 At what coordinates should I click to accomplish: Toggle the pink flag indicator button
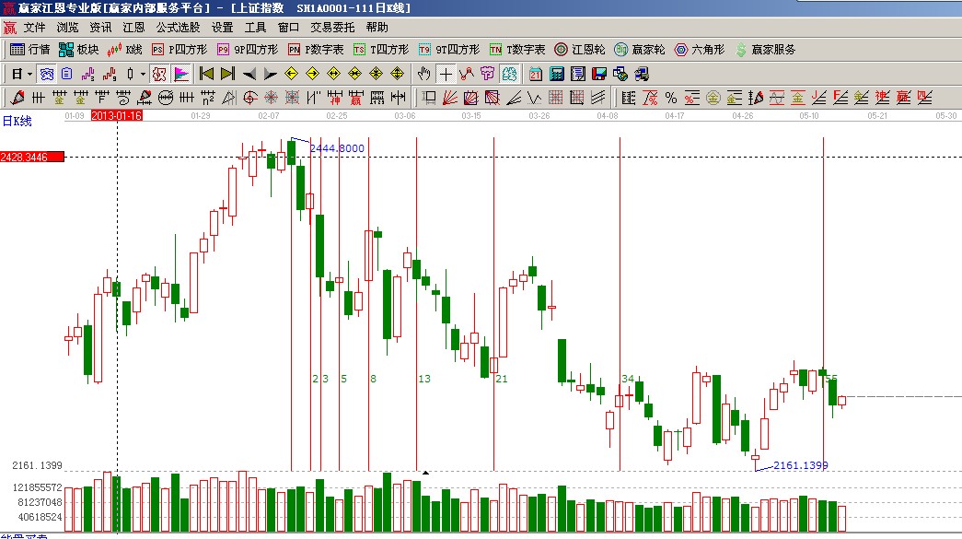click(x=181, y=74)
